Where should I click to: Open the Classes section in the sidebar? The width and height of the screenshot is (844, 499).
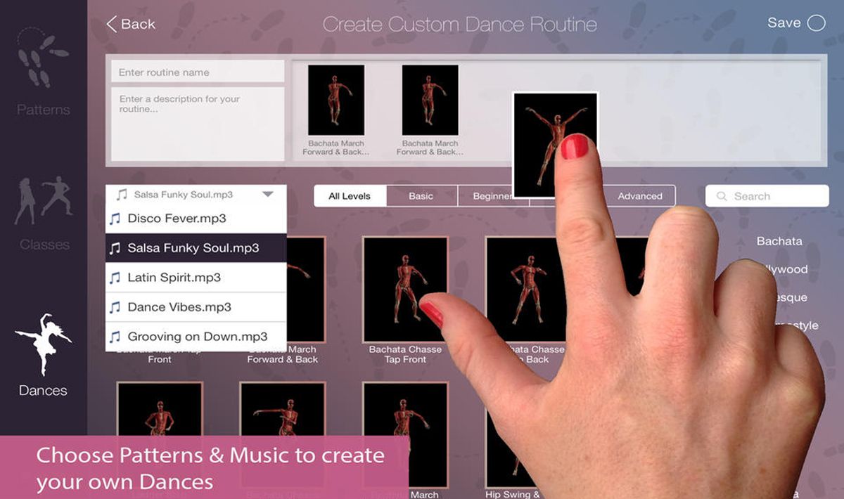tap(44, 214)
